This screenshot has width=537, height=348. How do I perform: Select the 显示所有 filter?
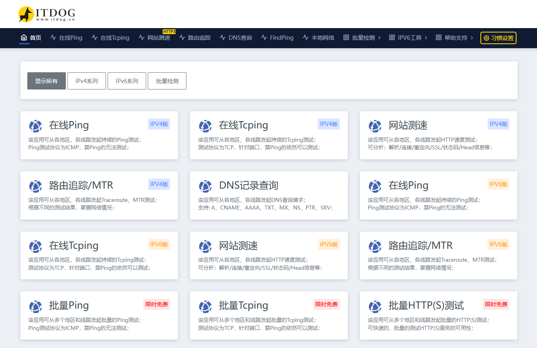coord(47,81)
